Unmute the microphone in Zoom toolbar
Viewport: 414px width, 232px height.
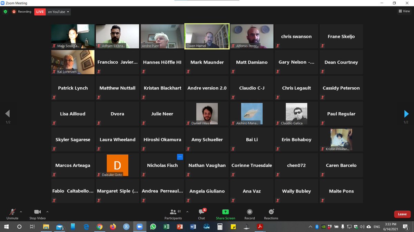click(12, 214)
